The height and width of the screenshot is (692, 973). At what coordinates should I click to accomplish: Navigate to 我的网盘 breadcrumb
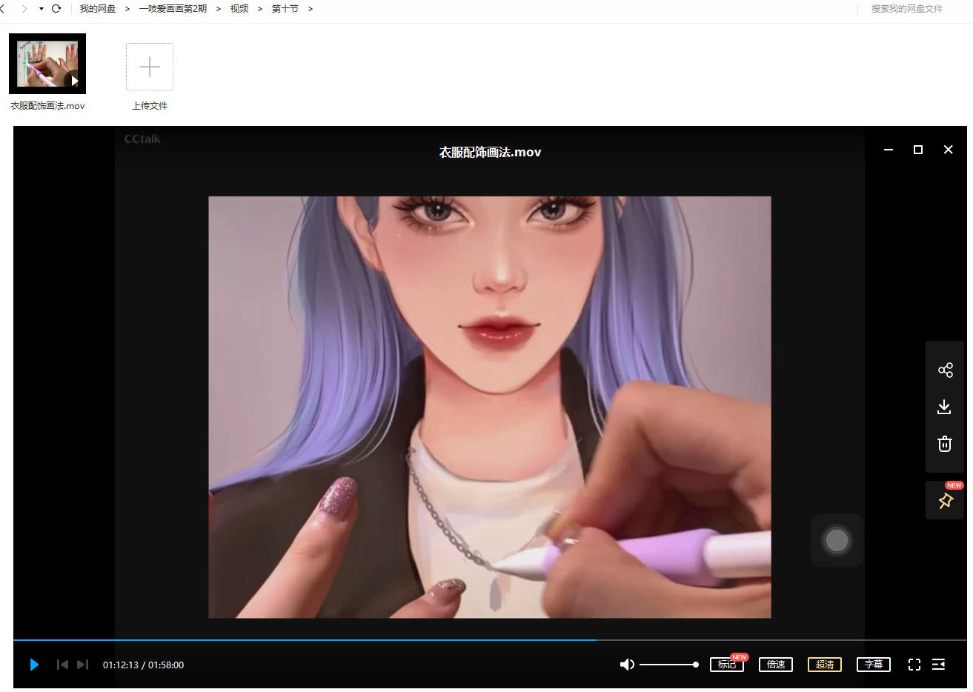[x=98, y=9]
